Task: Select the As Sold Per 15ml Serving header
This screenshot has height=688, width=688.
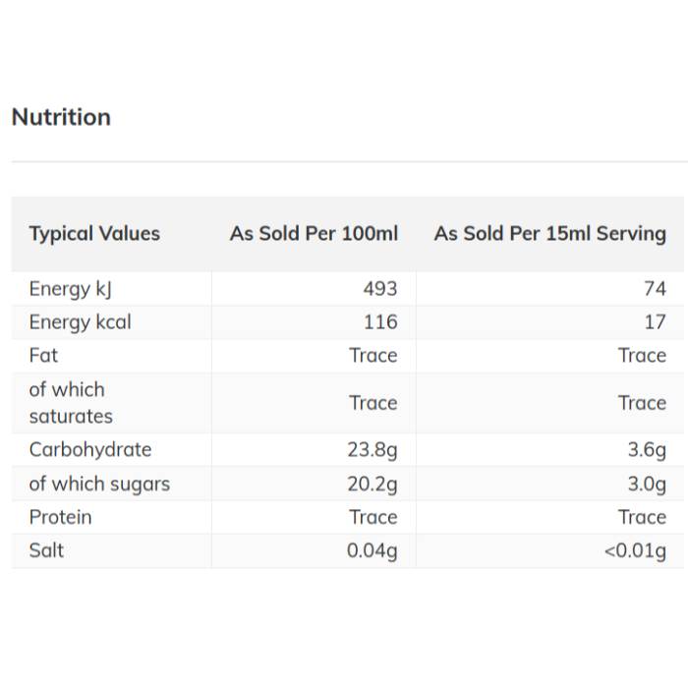Action: click(x=549, y=234)
